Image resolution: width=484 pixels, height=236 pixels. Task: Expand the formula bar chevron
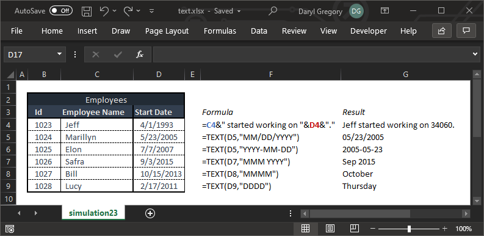(475, 54)
